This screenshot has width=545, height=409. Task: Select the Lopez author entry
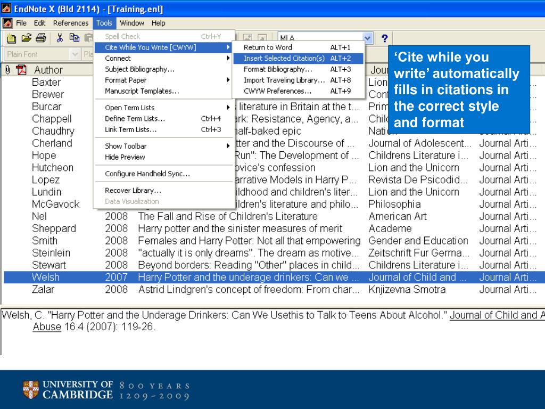click(x=46, y=180)
